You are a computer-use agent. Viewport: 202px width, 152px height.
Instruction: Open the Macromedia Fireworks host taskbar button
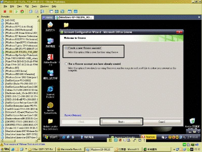(70, 149)
